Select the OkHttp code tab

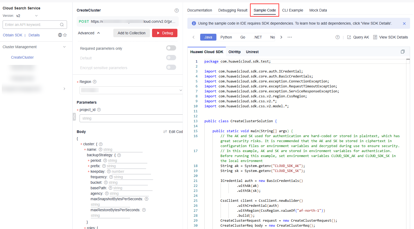click(x=234, y=52)
